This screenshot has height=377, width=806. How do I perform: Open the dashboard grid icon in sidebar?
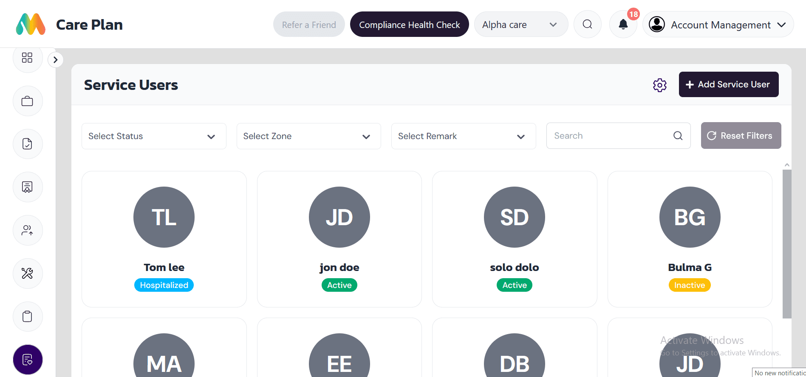point(27,58)
